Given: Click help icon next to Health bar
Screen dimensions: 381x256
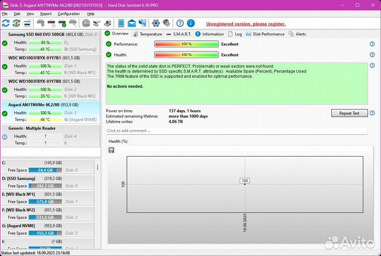Looking at the screenshot, I should click(372, 54).
